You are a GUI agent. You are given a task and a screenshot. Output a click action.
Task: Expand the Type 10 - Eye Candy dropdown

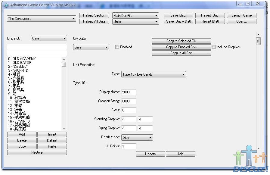(154, 74)
